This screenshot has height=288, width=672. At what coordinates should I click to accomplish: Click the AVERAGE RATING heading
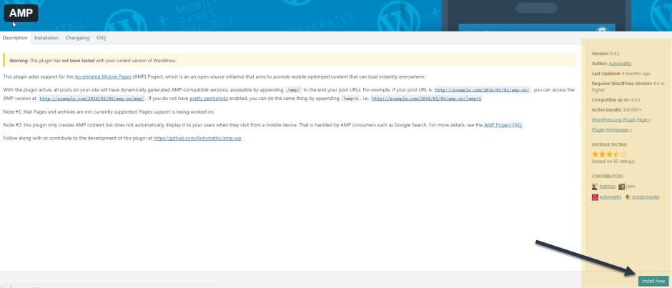click(x=609, y=145)
